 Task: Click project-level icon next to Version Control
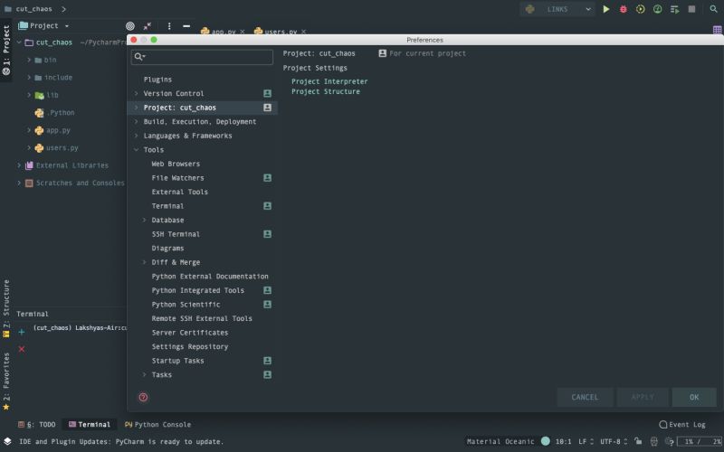click(267, 93)
